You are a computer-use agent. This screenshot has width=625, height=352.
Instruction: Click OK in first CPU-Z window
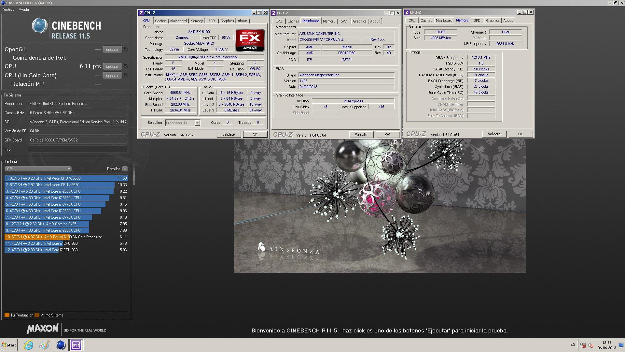(255, 134)
